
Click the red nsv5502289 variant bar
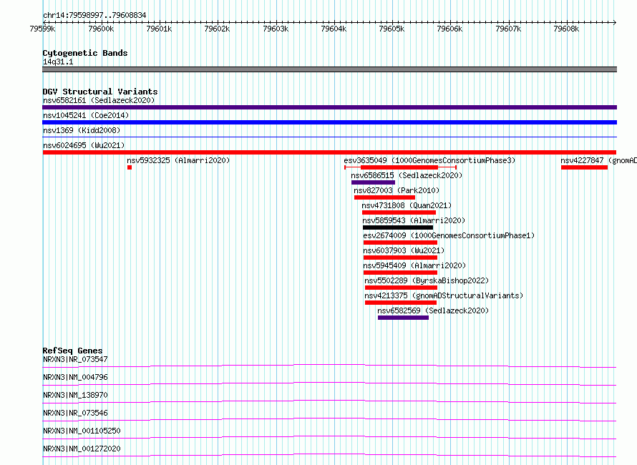tap(402, 288)
